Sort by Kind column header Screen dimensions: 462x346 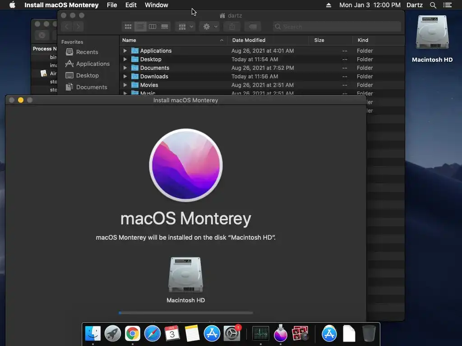[x=379, y=40]
